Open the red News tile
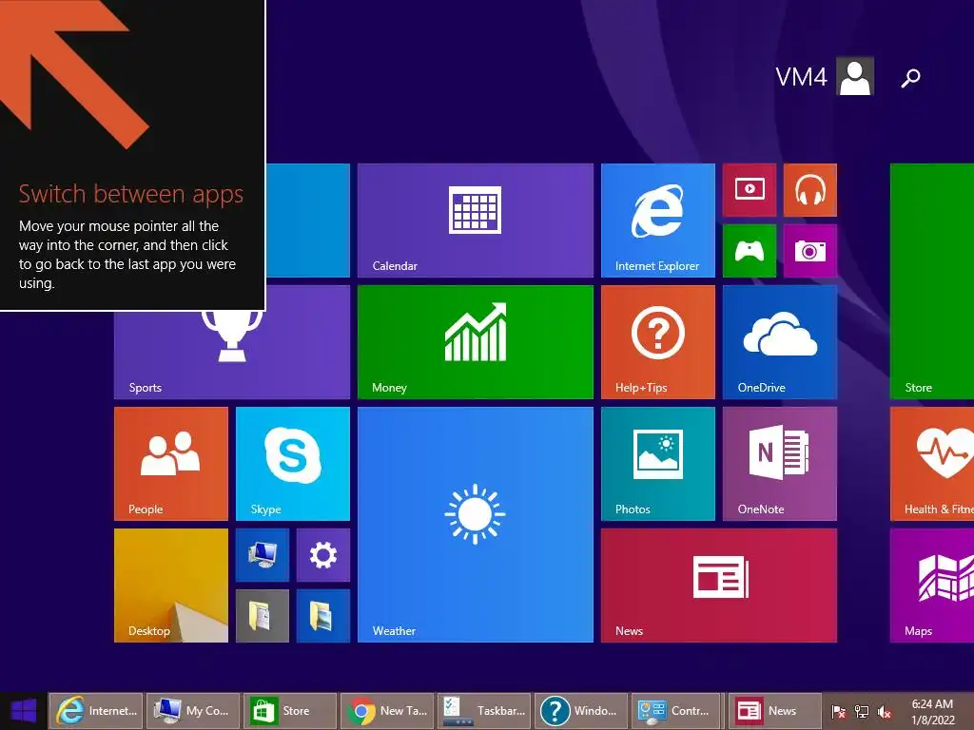 719,586
